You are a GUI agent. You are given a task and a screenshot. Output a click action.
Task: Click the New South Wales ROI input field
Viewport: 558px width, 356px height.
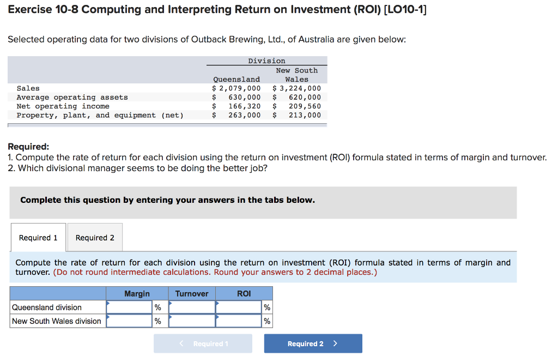238,321
